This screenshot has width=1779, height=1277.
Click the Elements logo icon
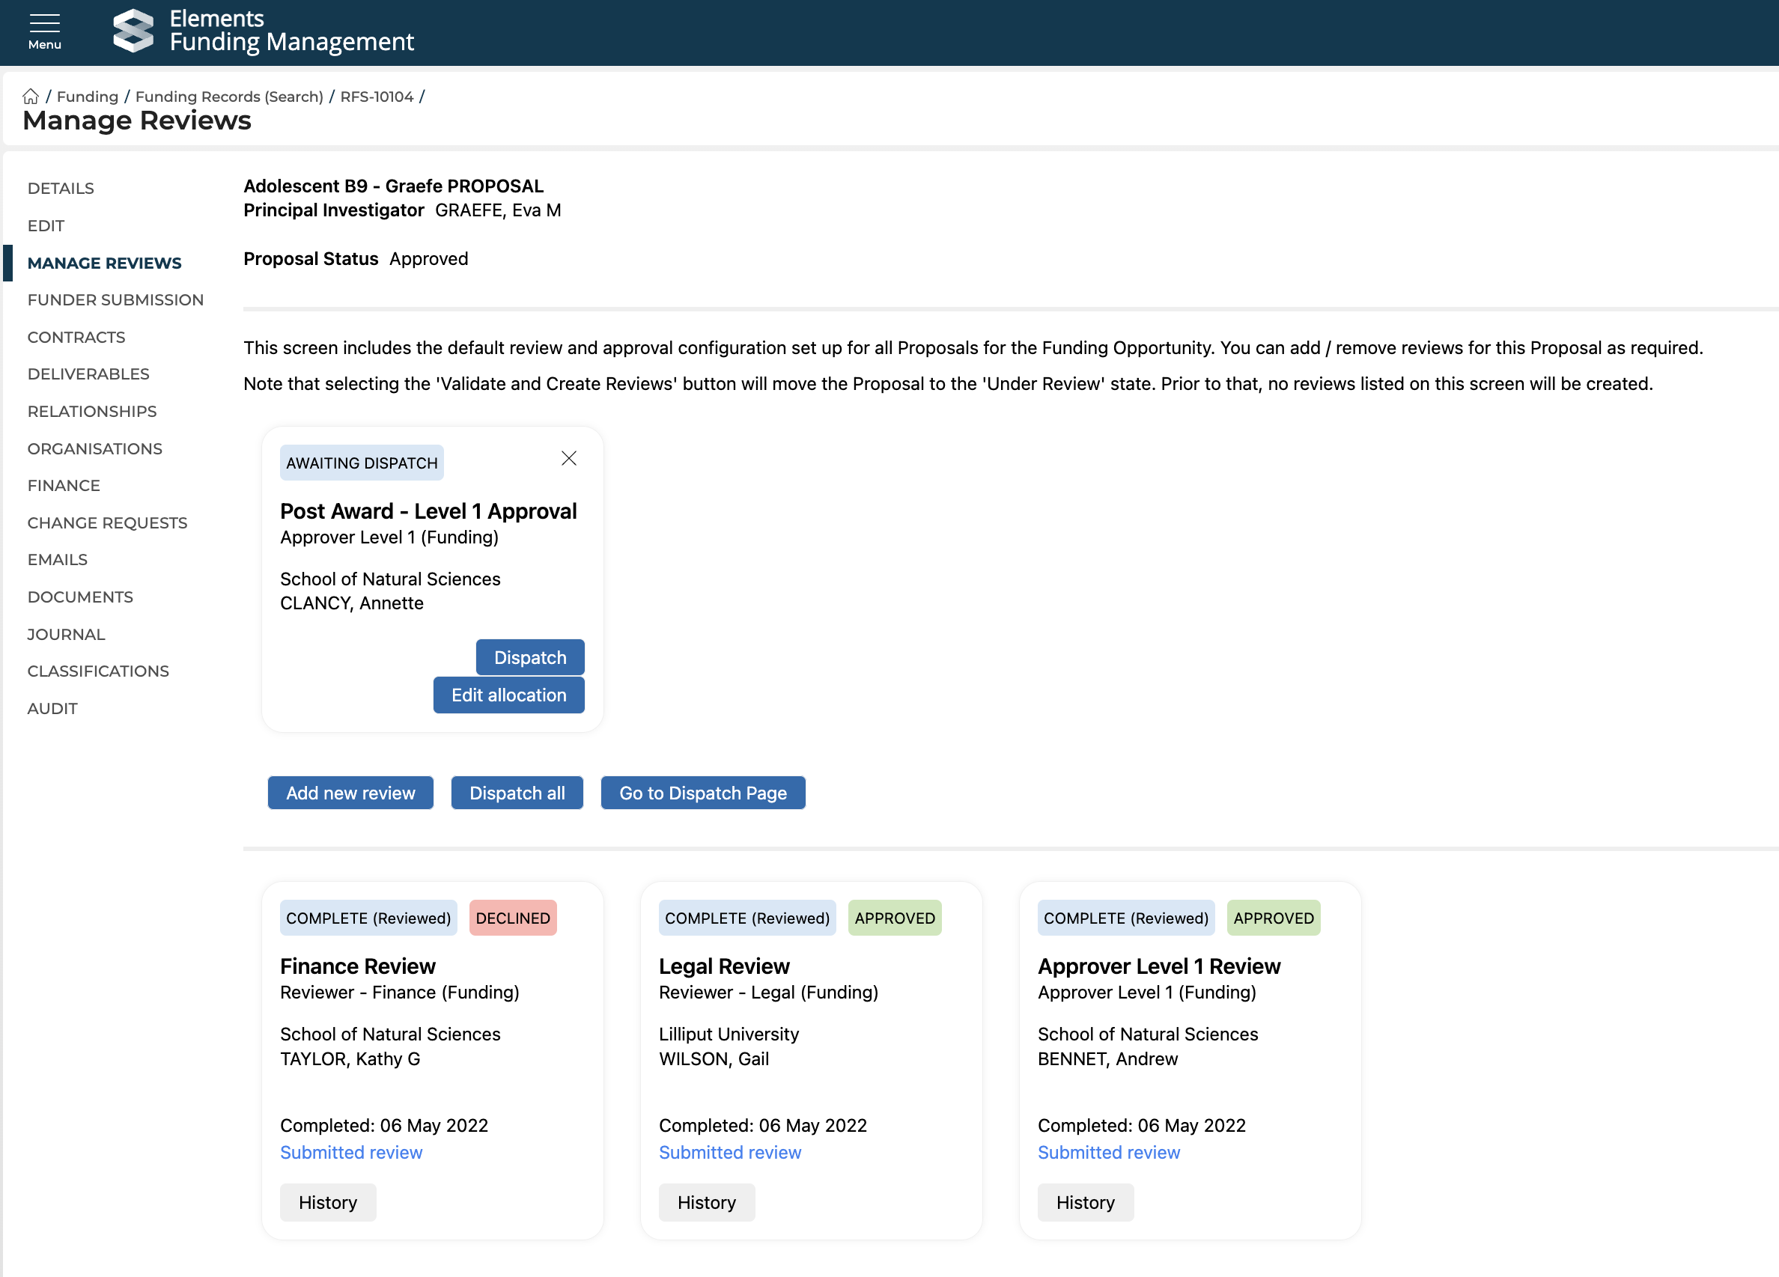coord(133,31)
